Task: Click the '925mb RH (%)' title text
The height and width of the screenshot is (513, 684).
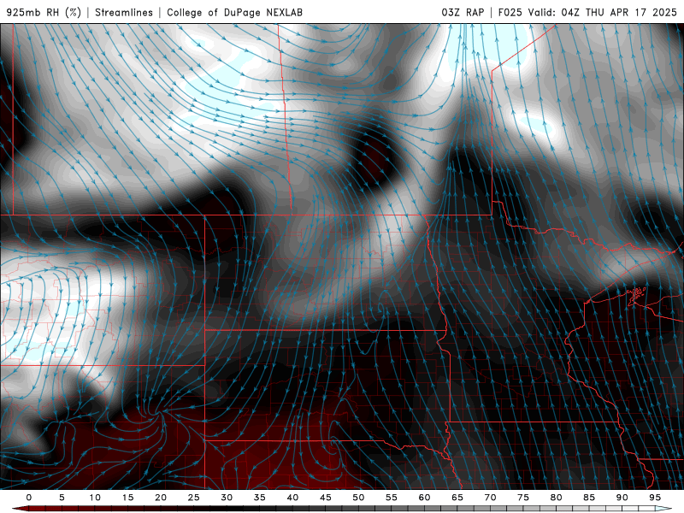Action: pyautogui.click(x=44, y=12)
